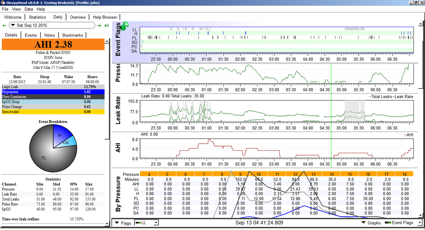
Task: Click pressure column header 16 in By Pressure
Action: coord(368,174)
